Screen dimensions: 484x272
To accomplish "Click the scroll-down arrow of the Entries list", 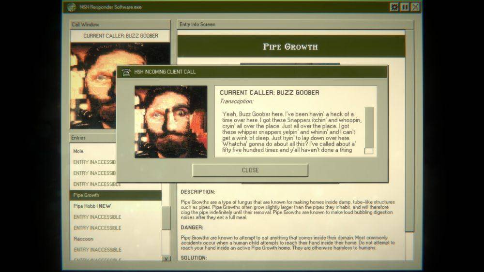I will pyautogui.click(x=166, y=258).
